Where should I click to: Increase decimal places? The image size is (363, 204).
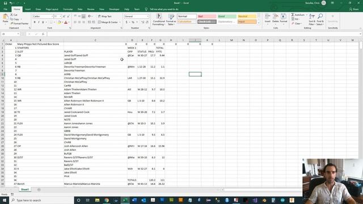(x=142, y=22)
